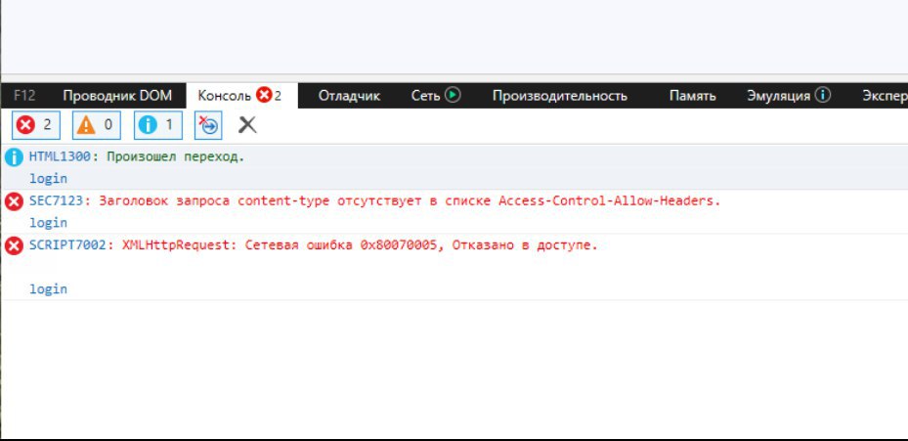Open the Отладчик tab
Screen dimensions: 908x441
pyautogui.click(x=349, y=96)
